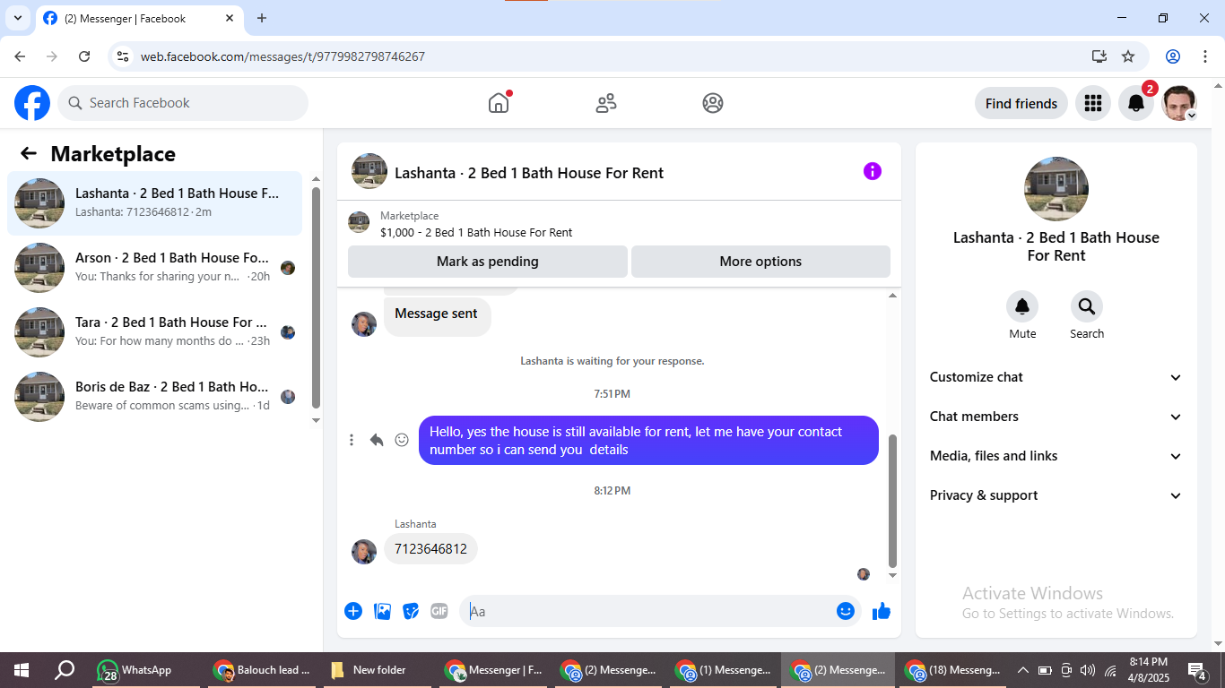
Task: Click Mark as pending button
Action: [488, 262]
